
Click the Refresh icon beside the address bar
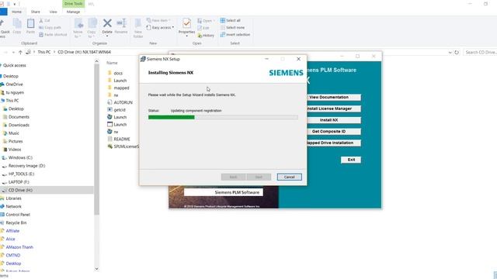coord(457,52)
